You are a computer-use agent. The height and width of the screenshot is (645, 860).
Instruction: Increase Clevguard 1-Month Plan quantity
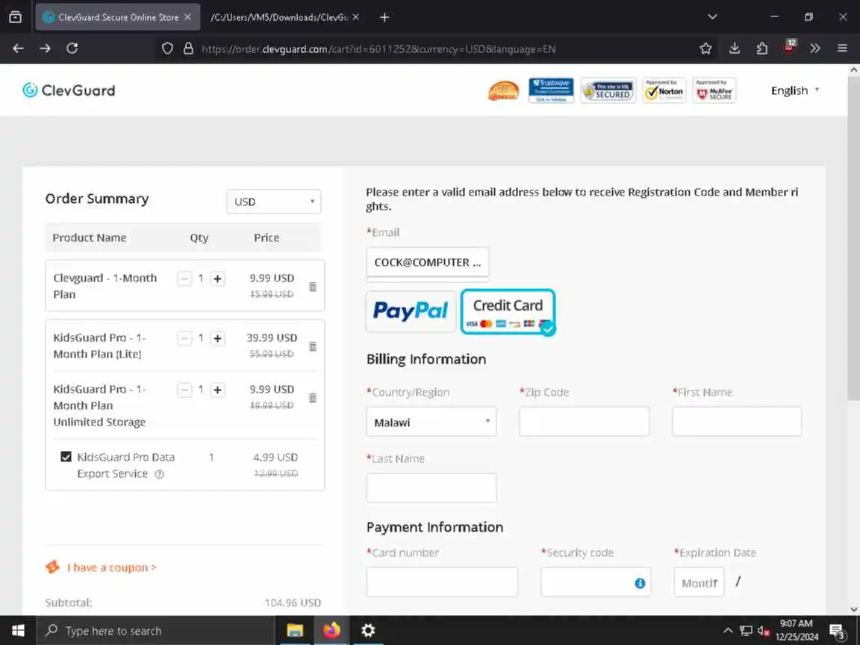(218, 278)
